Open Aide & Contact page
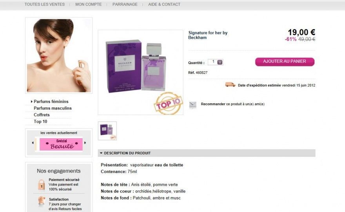Image resolution: width=345 pixels, height=212 pixels. pos(164,4)
